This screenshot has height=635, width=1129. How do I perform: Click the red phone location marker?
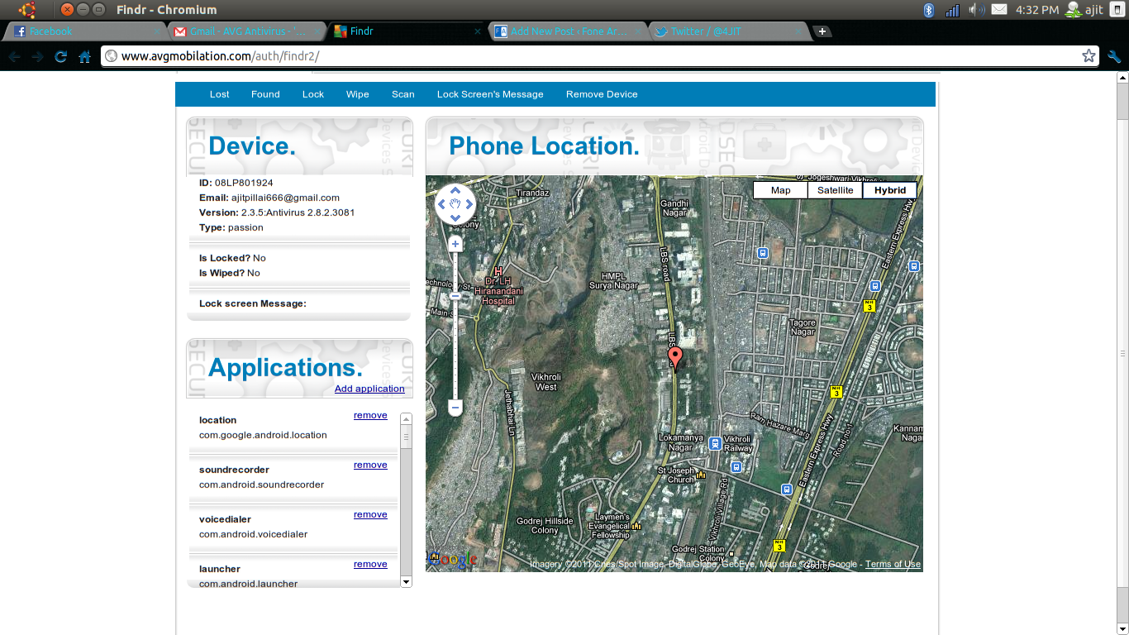[675, 358]
